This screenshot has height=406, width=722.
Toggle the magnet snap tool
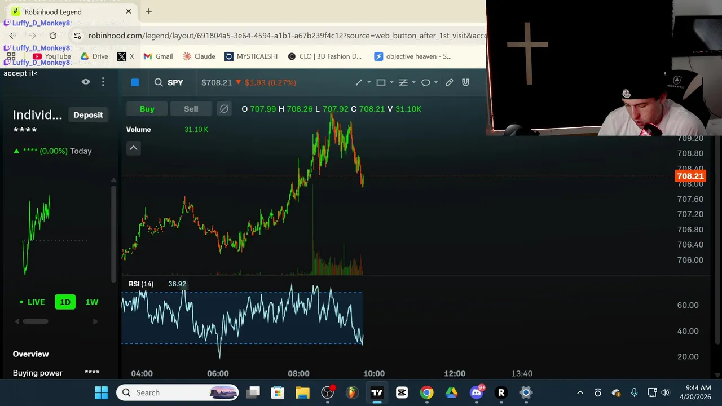point(465,82)
